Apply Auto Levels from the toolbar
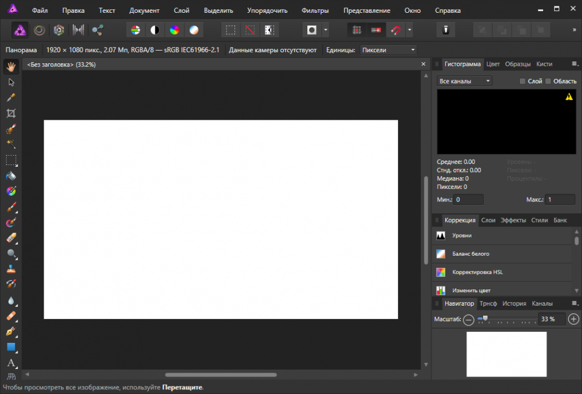This screenshot has width=582, height=394. coord(136,30)
